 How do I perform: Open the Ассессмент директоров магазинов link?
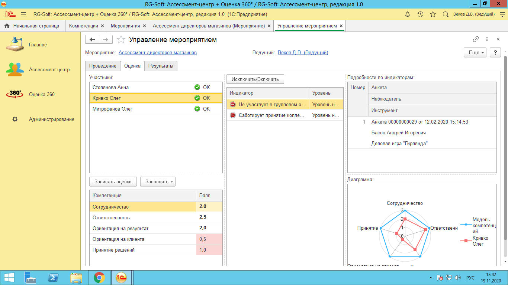[158, 53]
